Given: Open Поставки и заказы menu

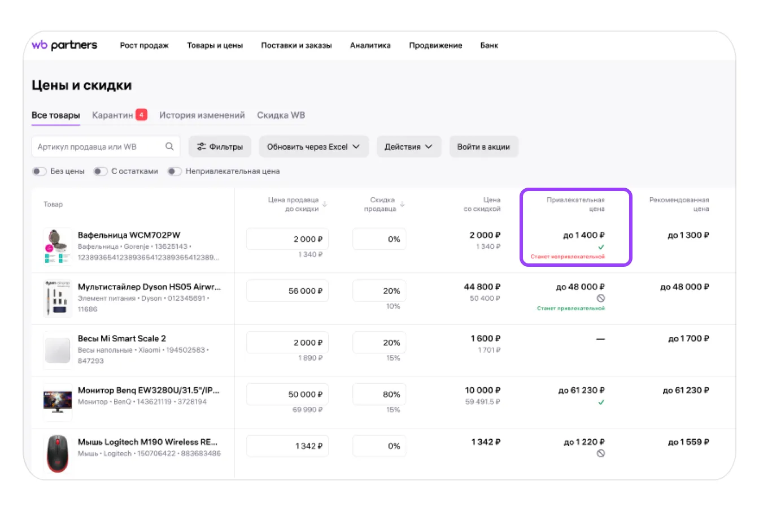Looking at the screenshot, I should (296, 45).
